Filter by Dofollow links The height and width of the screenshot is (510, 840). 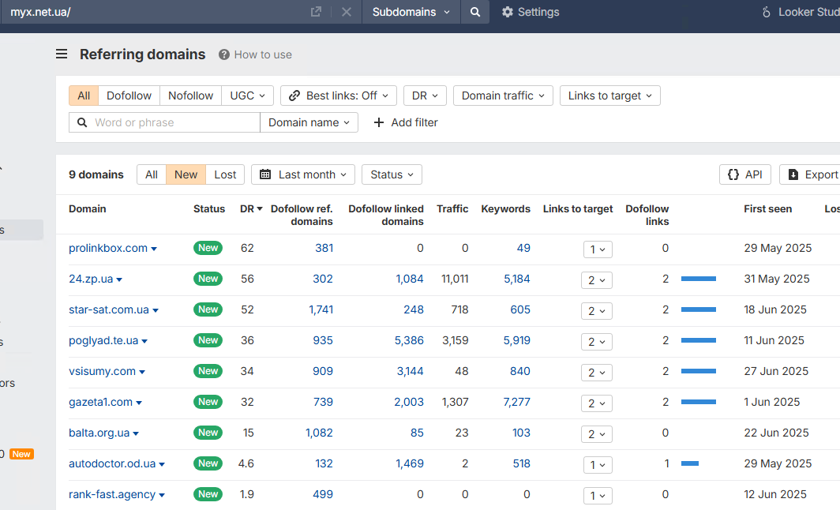pos(129,96)
